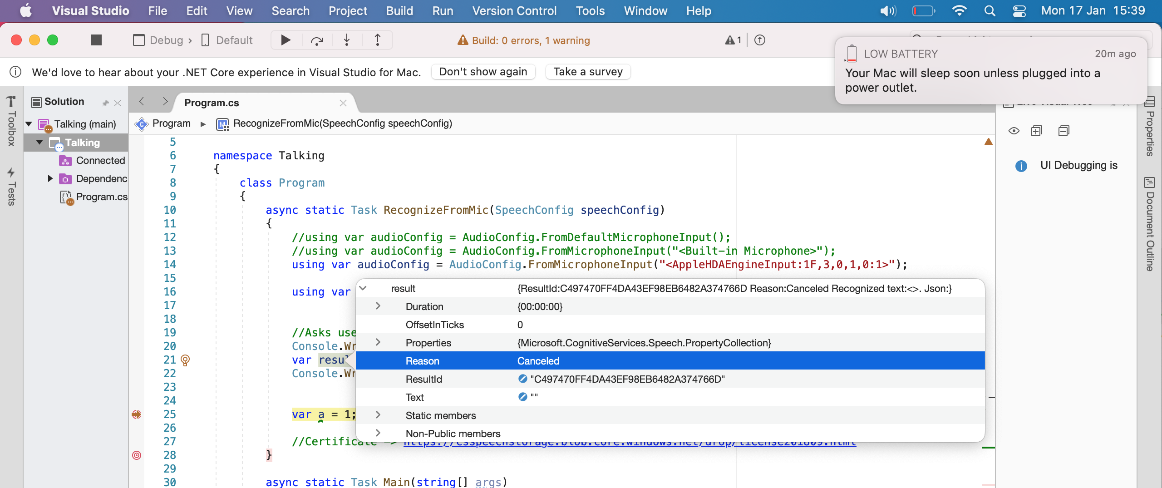Switch to the Program.cs editor tab
Screen dimensions: 1162x488
(212, 103)
